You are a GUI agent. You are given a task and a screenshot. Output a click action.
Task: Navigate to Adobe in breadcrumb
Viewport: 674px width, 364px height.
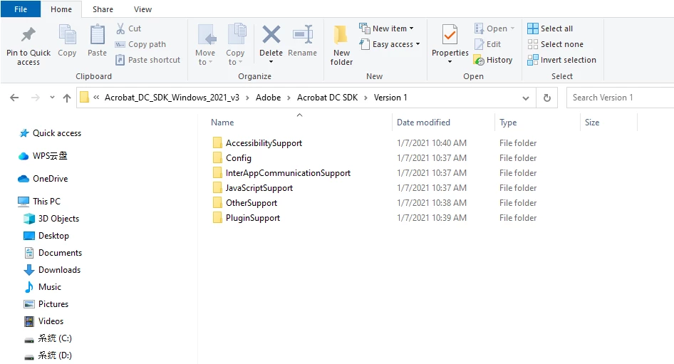click(268, 98)
